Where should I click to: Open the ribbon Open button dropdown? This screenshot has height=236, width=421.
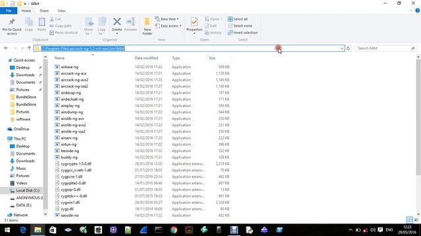pos(222,19)
